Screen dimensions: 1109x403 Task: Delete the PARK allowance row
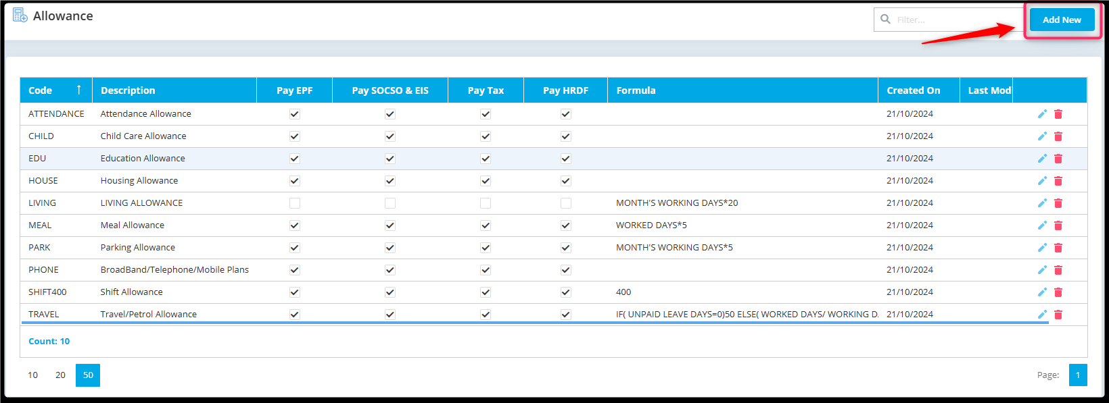pos(1058,248)
